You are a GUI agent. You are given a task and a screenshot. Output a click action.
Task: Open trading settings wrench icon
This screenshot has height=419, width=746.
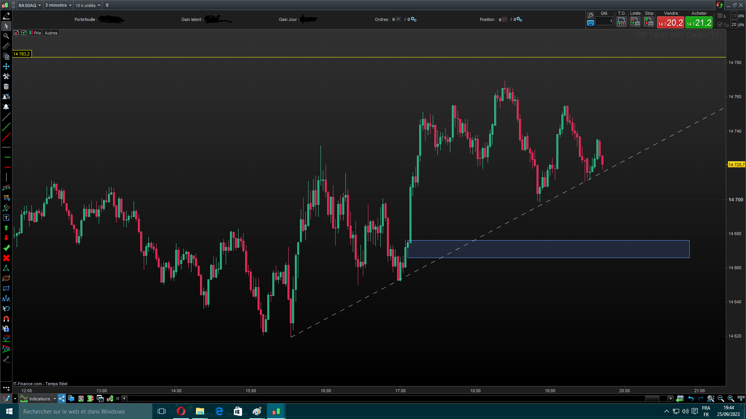[591, 15]
